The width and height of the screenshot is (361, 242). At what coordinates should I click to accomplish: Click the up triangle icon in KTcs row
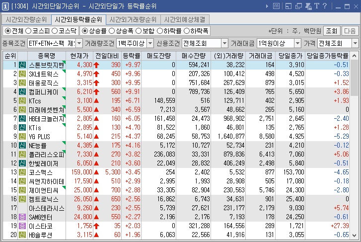[x=96, y=101]
